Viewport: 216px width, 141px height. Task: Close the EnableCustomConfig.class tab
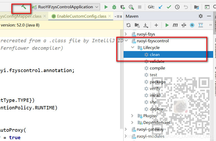pos(110,16)
